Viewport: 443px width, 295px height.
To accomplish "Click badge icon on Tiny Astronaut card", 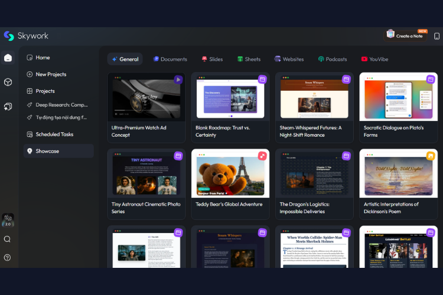I will 178,156.
